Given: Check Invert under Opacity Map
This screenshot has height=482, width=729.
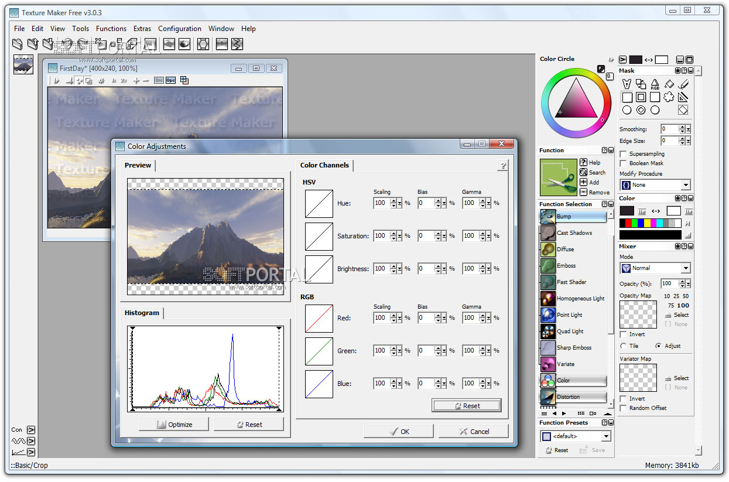Looking at the screenshot, I should coord(624,334).
